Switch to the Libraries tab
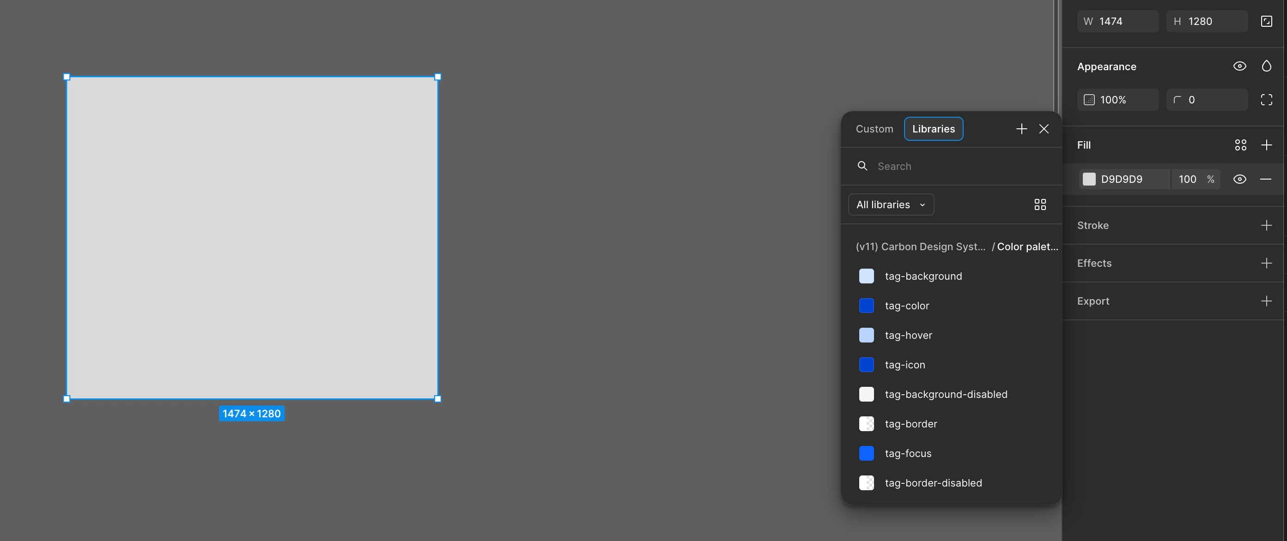 (933, 129)
